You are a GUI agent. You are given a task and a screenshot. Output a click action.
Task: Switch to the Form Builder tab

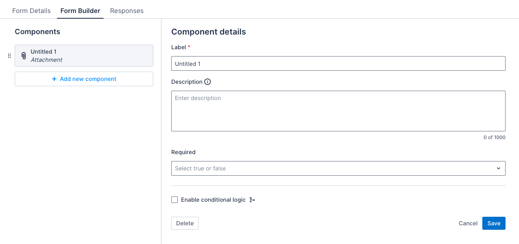click(x=80, y=11)
